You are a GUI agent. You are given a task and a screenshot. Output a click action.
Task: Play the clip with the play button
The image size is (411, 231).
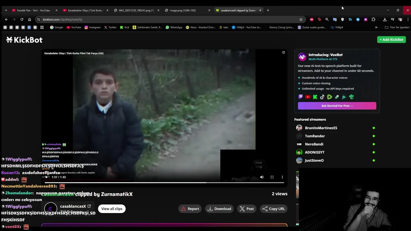47,177
